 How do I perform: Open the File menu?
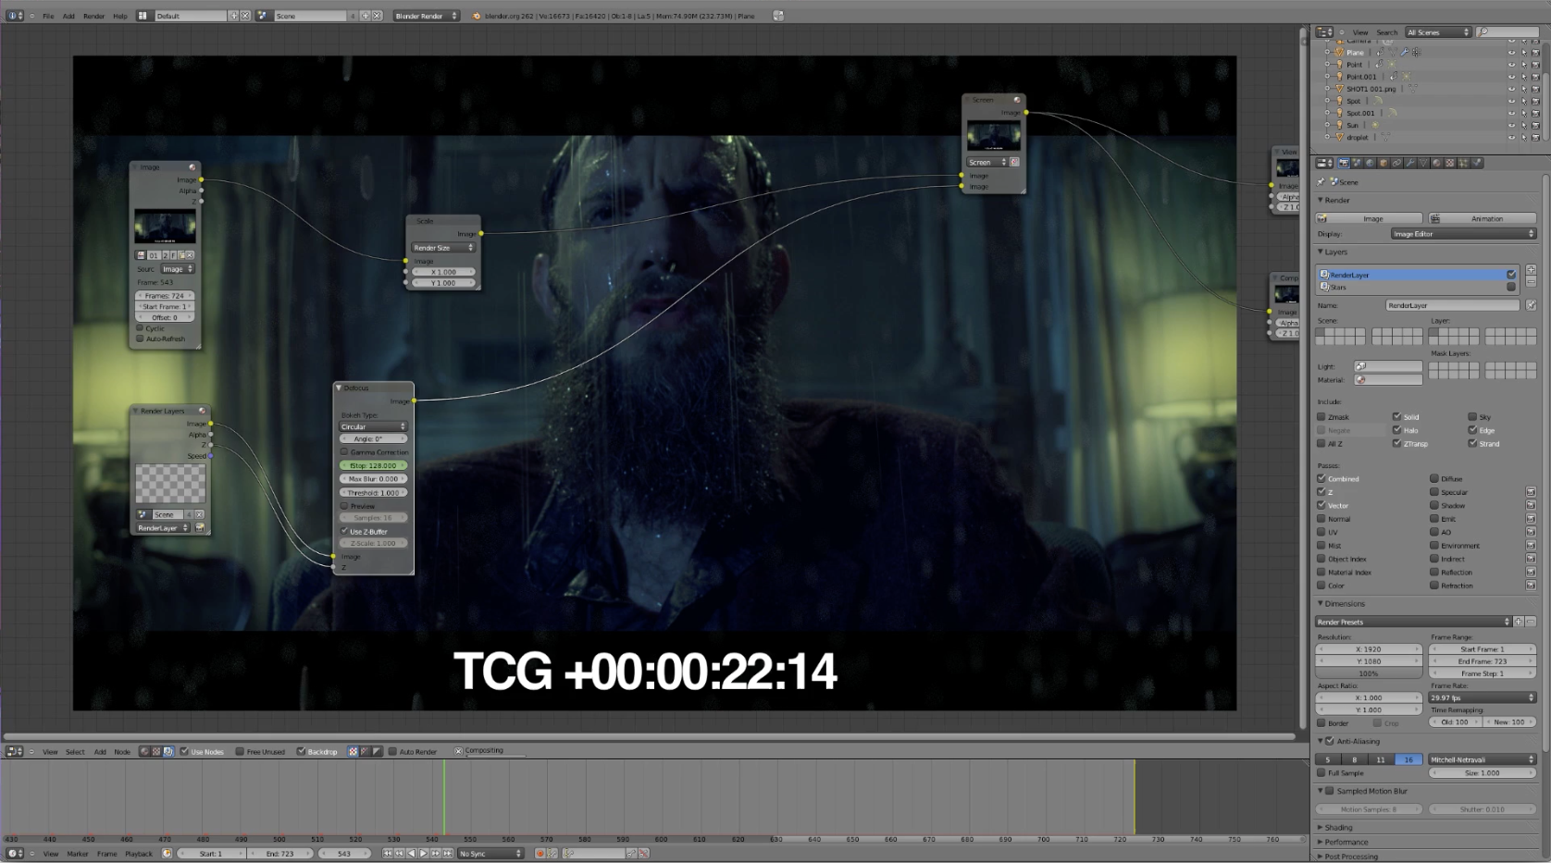click(48, 16)
